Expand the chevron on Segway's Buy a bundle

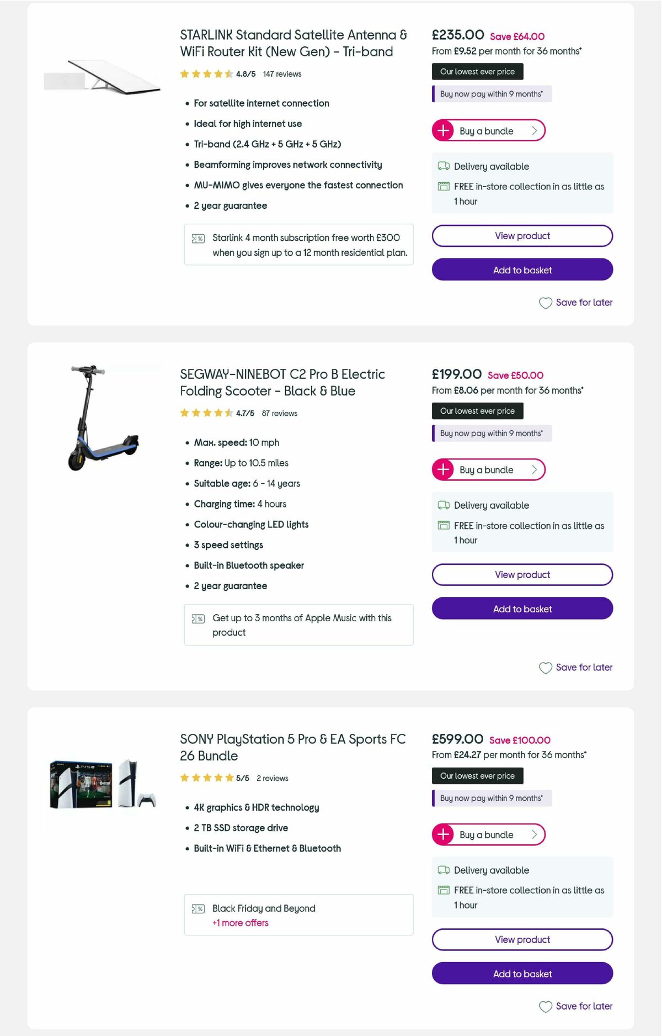click(533, 470)
